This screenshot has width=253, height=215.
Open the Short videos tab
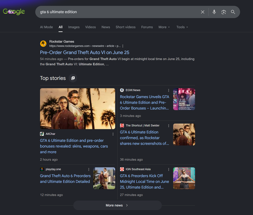tap(126, 27)
